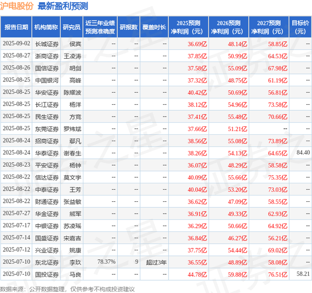Click analyst name 高峰

pyautogui.click(x=75, y=80)
